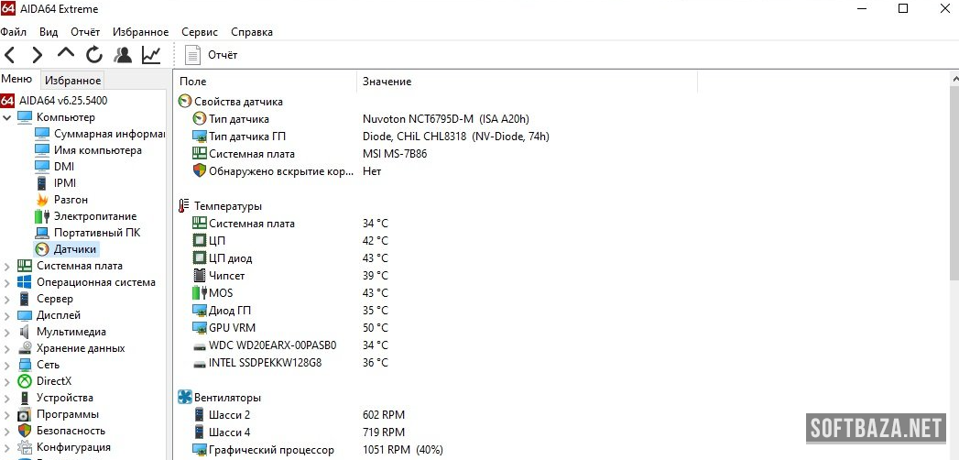The height and width of the screenshot is (460, 959).
Task: Click the Отчёт report button
Action: [x=213, y=55]
